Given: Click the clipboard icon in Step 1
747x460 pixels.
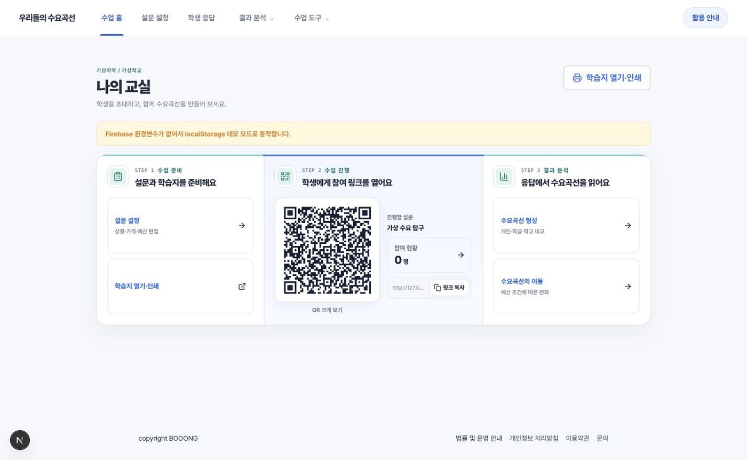Looking at the screenshot, I should [x=118, y=177].
